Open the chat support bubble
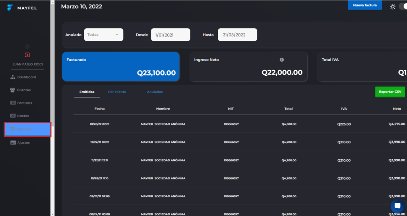 point(397,206)
